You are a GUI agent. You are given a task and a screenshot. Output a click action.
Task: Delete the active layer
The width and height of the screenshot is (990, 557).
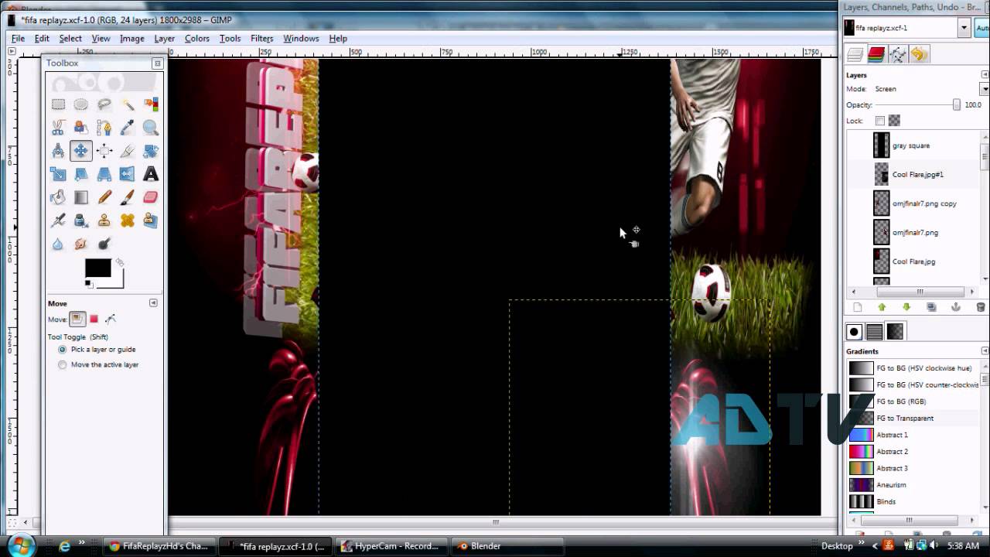point(981,307)
